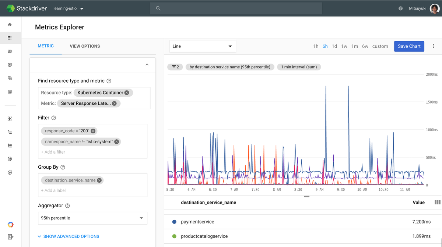Click the productcatalogservice green legend dot

pyautogui.click(x=174, y=236)
